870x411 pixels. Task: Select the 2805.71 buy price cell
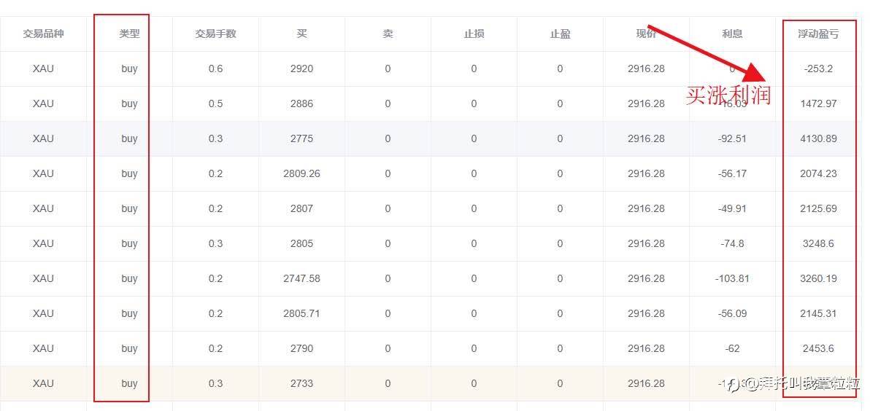(301, 313)
